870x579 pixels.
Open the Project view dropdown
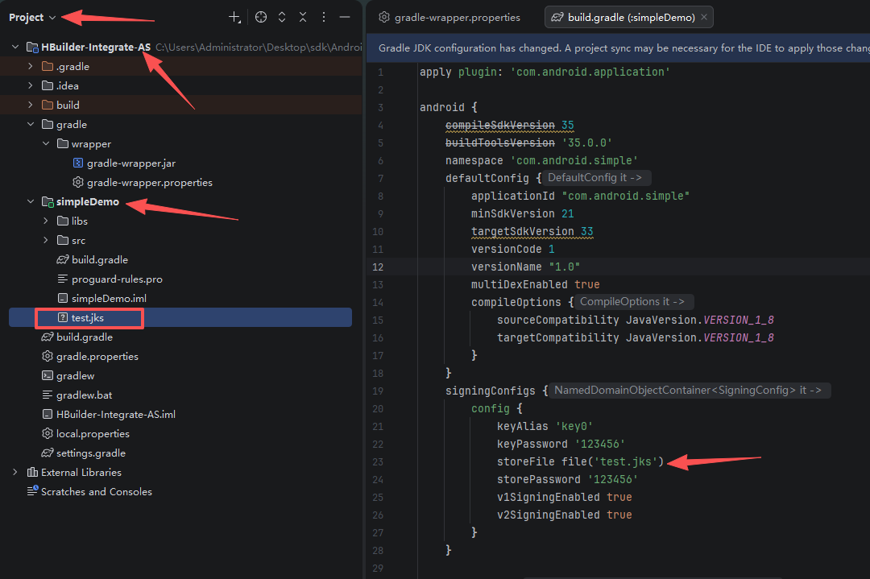(32, 17)
